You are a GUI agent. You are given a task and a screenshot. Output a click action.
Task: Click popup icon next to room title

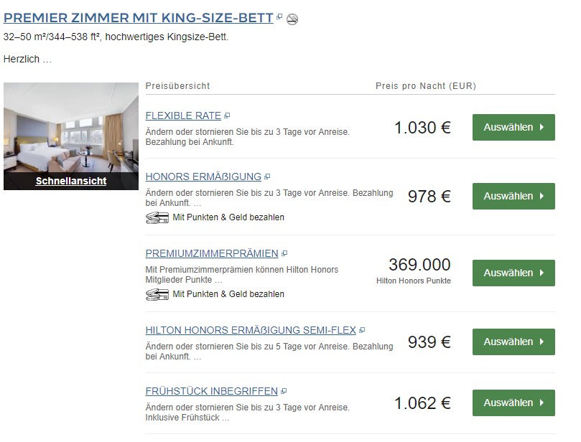(x=279, y=17)
